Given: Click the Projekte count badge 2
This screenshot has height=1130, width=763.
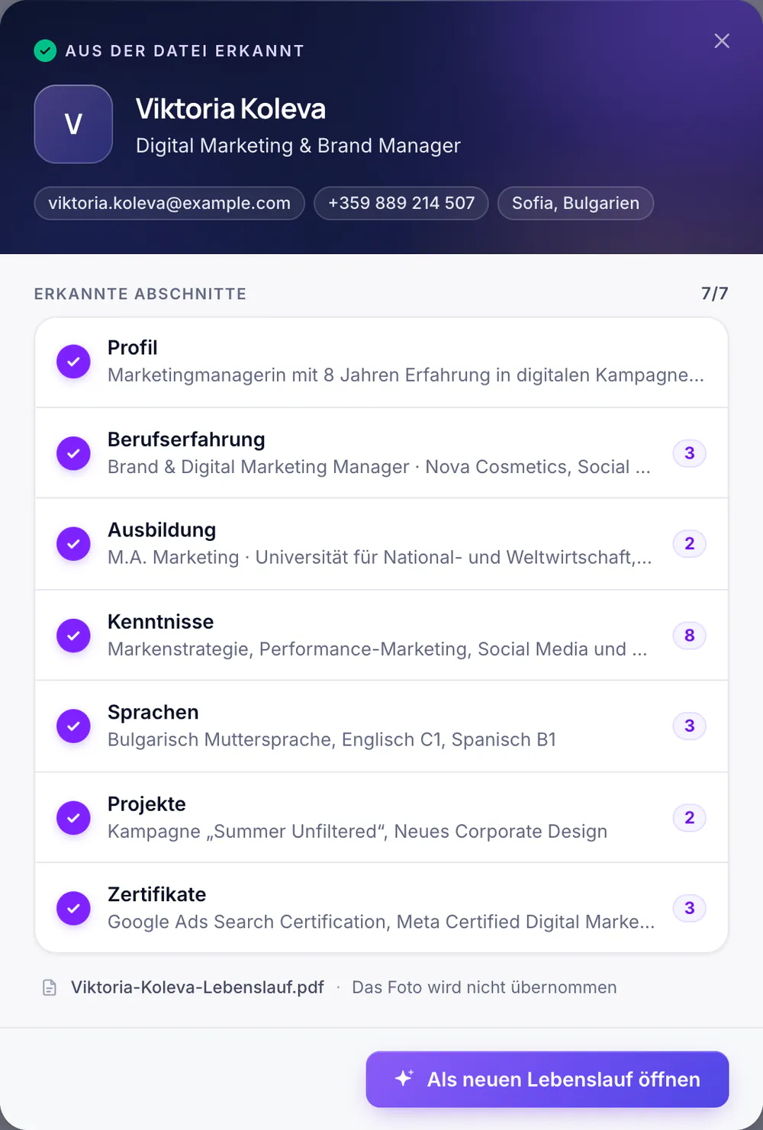Looking at the screenshot, I should click(x=690, y=817).
